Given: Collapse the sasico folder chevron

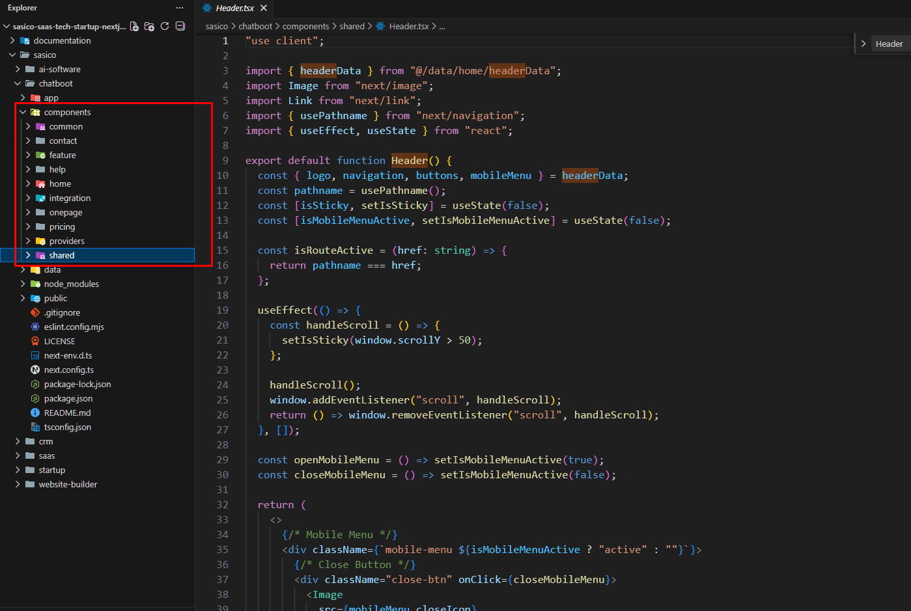Looking at the screenshot, I should pos(12,55).
